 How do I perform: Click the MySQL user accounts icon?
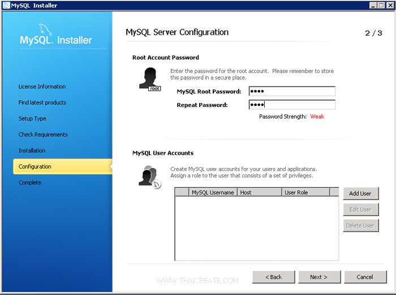149,176
